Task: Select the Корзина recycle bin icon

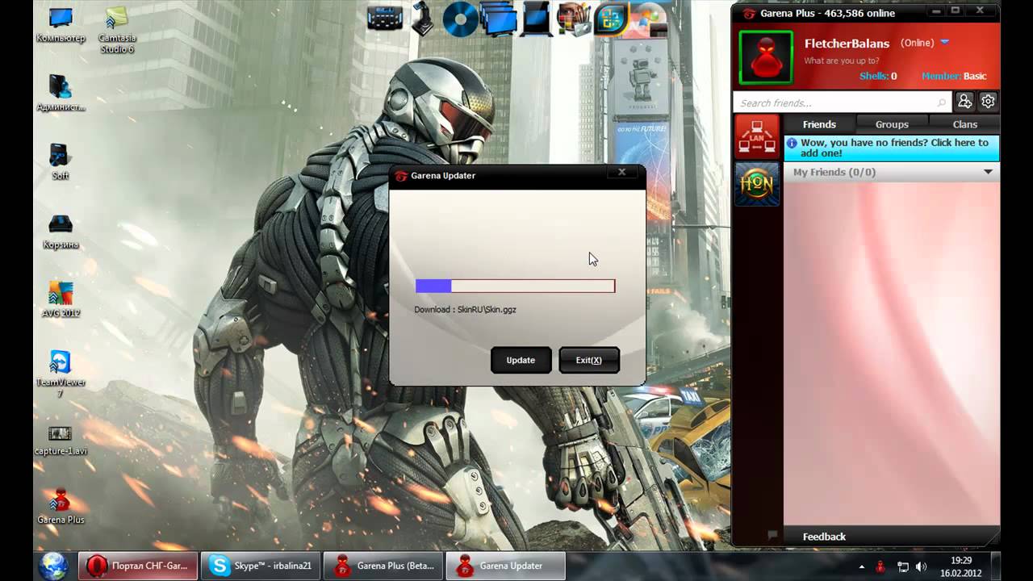Action: point(61,230)
